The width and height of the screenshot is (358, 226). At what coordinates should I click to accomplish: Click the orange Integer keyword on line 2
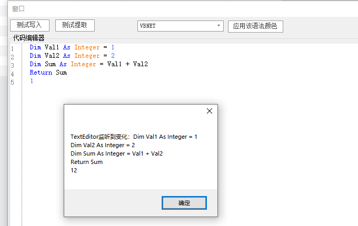(x=87, y=56)
